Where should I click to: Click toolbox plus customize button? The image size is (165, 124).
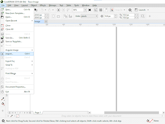pos(3,111)
